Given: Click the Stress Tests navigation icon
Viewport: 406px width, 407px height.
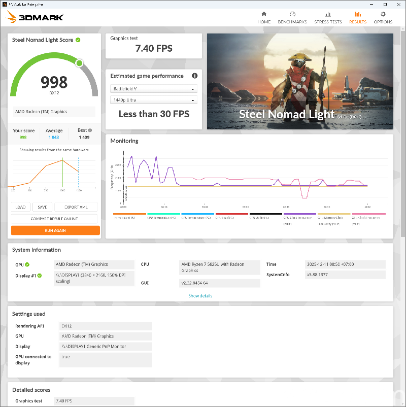Looking at the screenshot, I should [x=328, y=16].
